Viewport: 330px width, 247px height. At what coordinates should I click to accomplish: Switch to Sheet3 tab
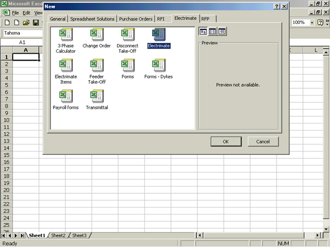(x=79, y=235)
